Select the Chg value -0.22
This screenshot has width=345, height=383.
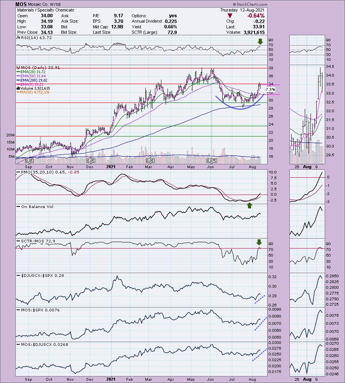click(260, 21)
